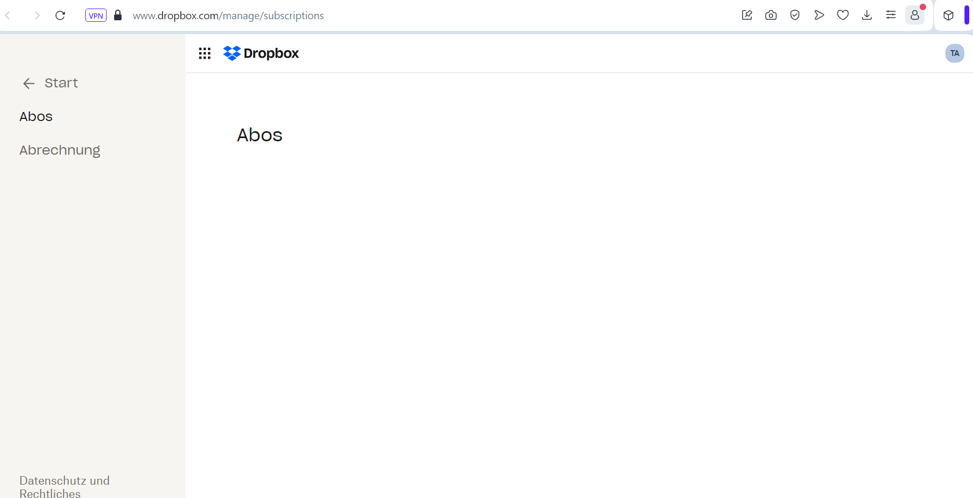Viewport: 973px width, 498px height.
Task: Click the Dropbox logo
Action: tap(261, 53)
